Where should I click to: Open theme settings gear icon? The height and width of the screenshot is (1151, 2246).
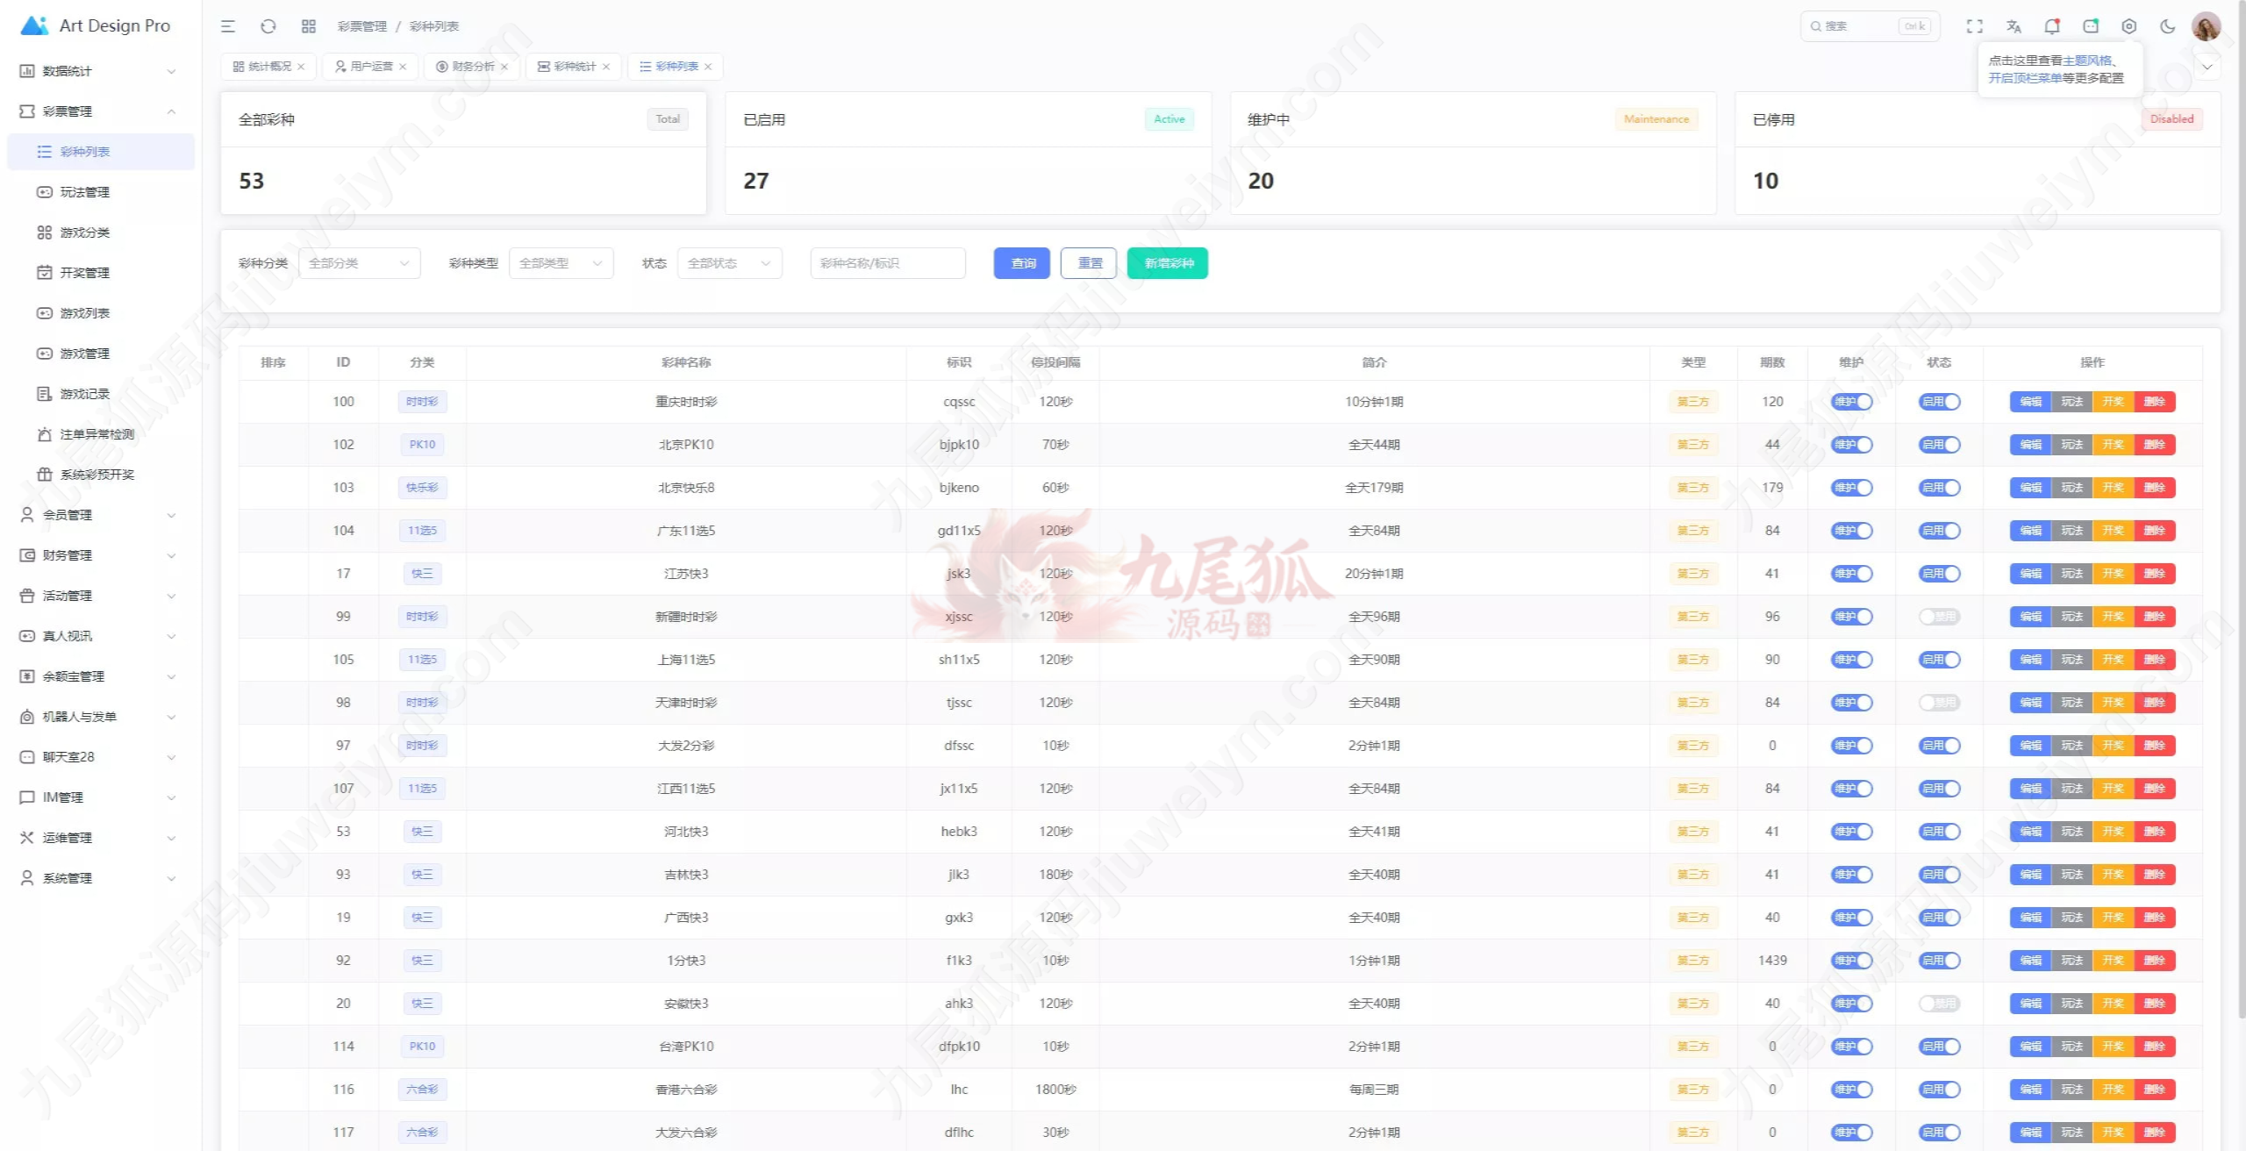(x=2128, y=26)
